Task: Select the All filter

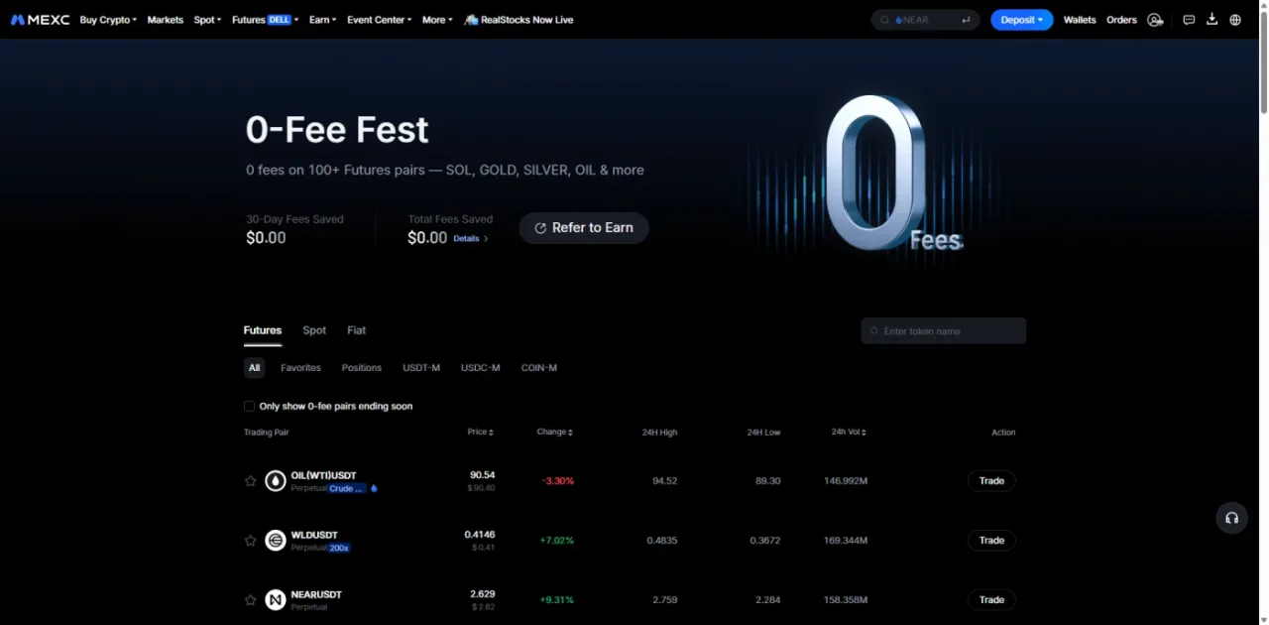Action: tap(255, 368)
